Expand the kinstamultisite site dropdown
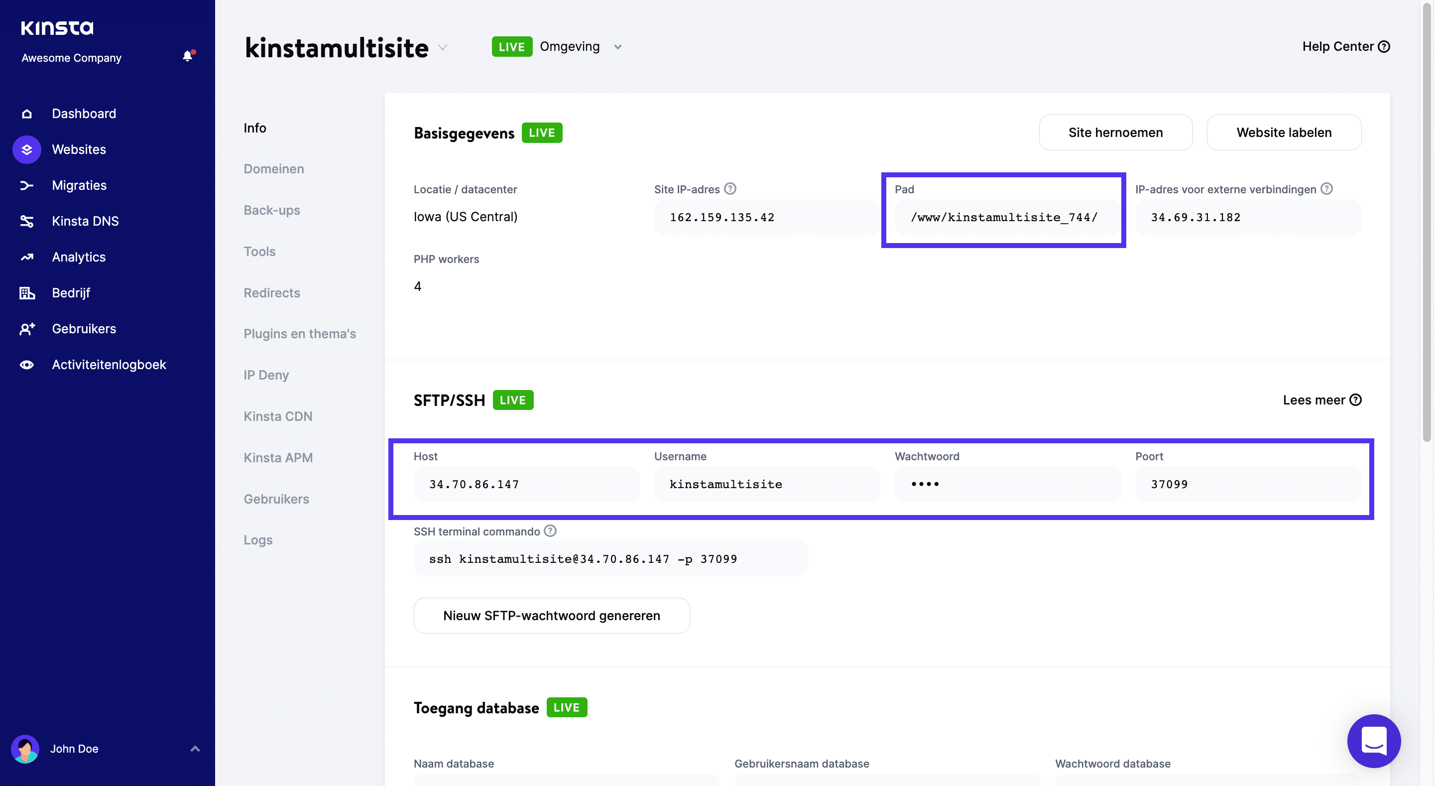Viewport: 1434px width, 786px height. [x=443, y=47]
